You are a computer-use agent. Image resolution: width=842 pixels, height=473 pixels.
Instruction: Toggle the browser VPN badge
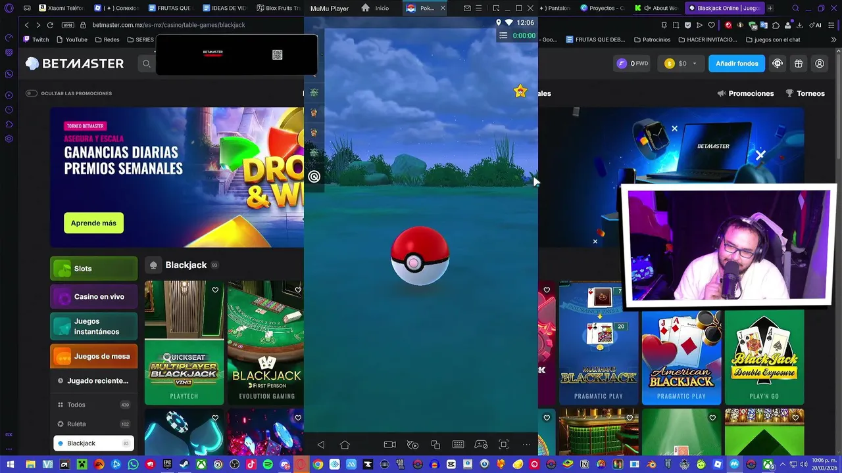(68, 25)
